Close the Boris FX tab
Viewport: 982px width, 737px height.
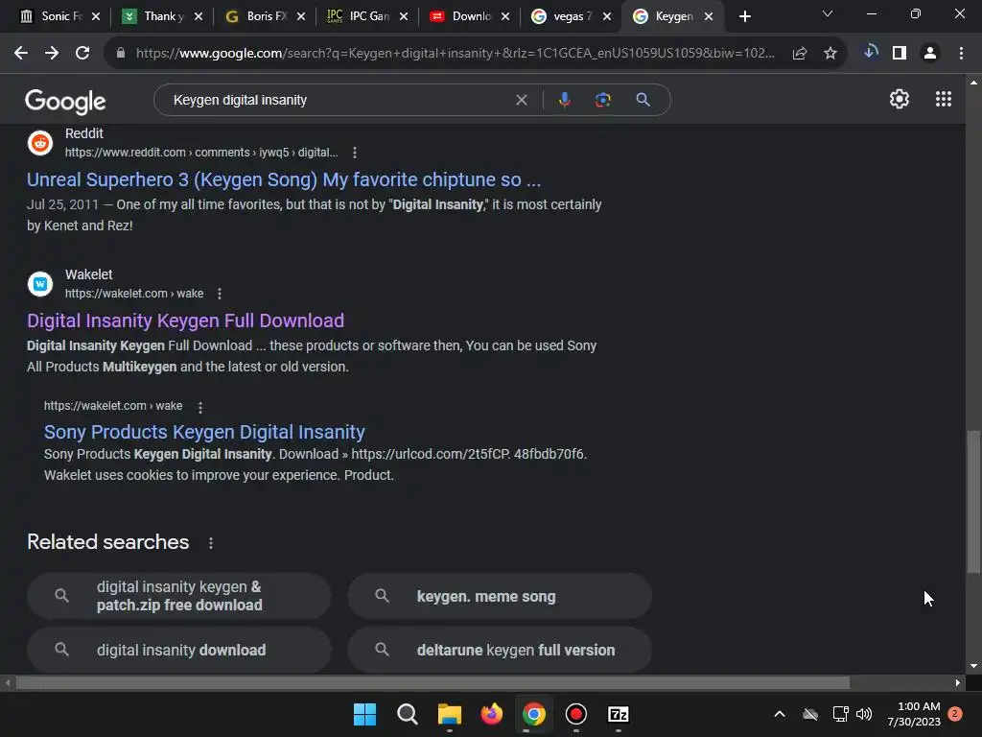[300, 16]
